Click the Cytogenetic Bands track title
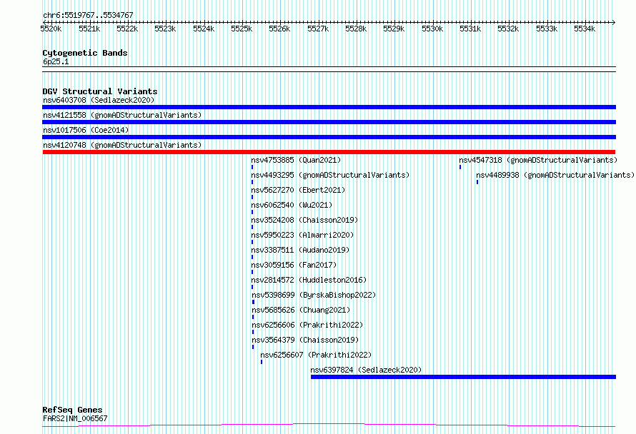The width and height of the screenshot is (636, 434). coord(85,53)
